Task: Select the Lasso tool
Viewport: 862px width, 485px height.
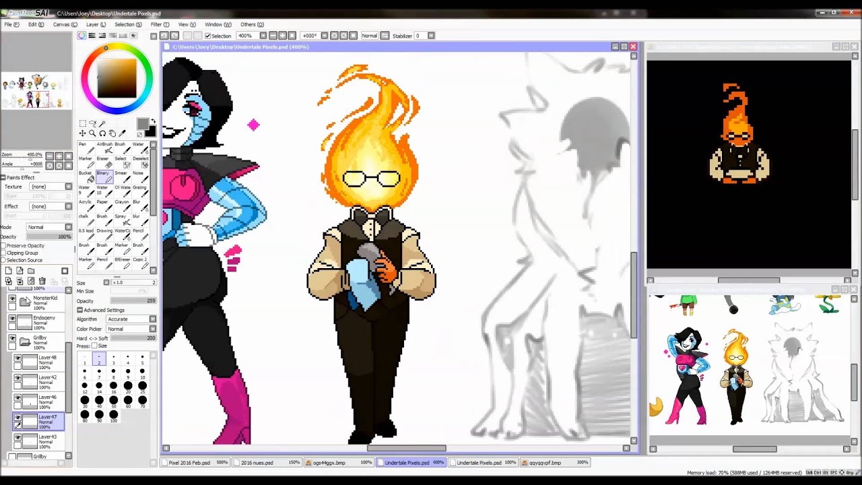Action: point(92,124)
